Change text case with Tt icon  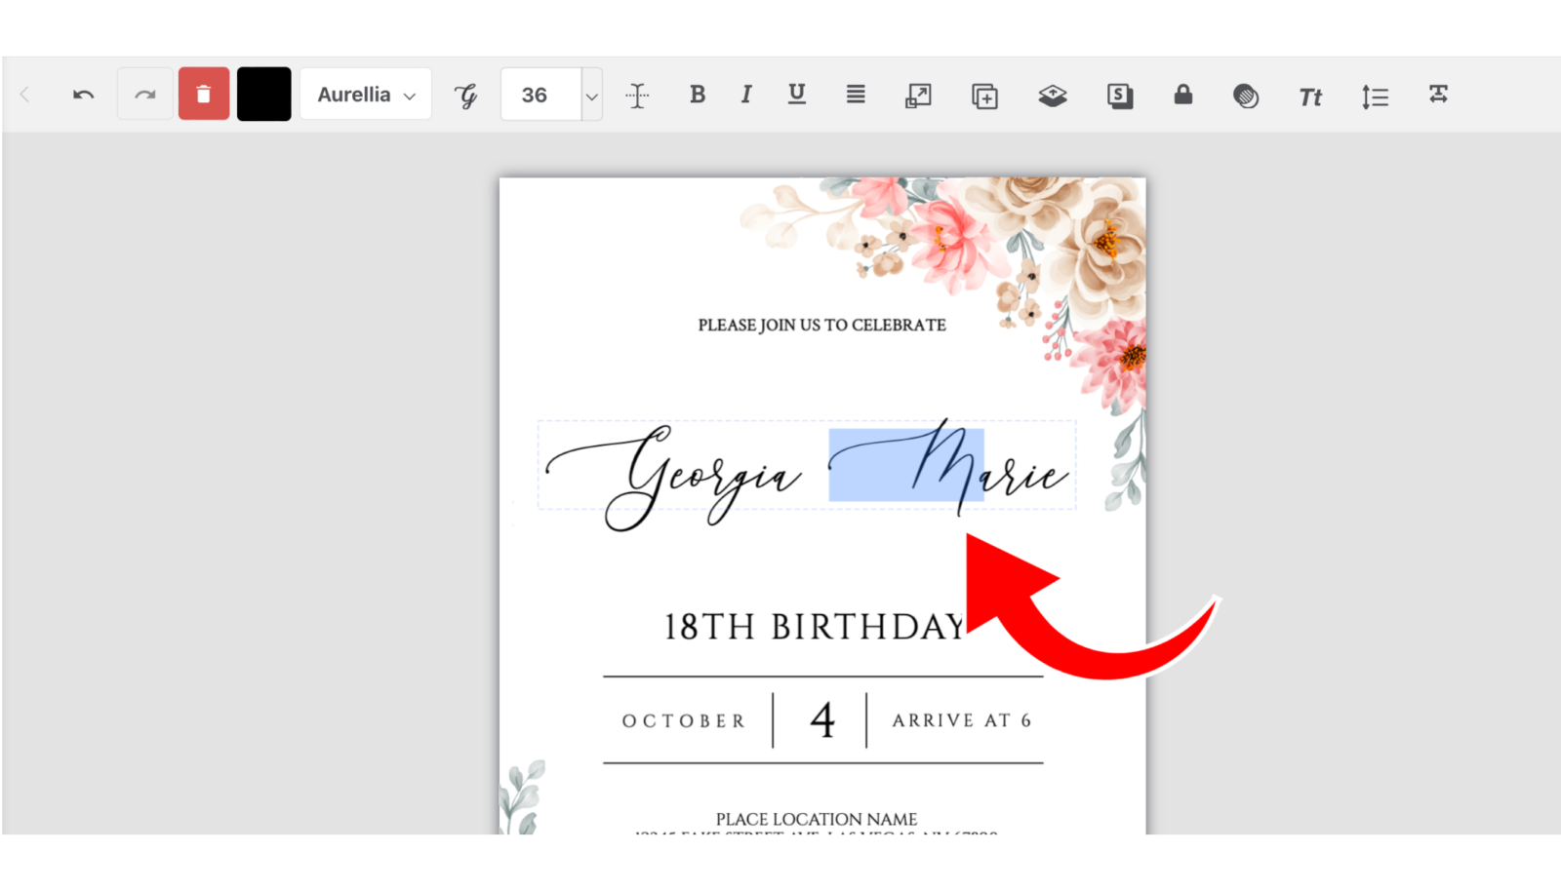click(1310, 97)
